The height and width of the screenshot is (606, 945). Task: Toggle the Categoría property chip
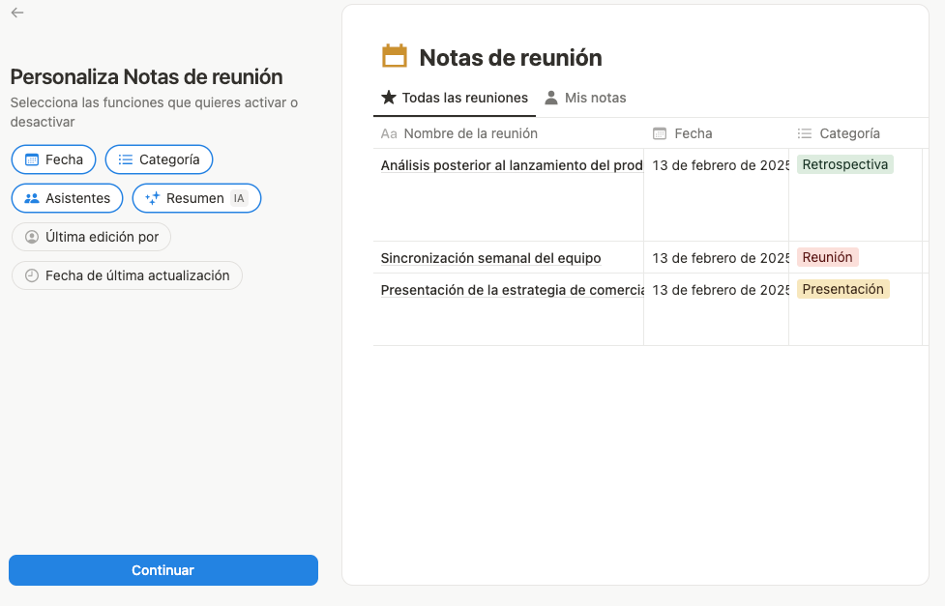click(159, 159)
